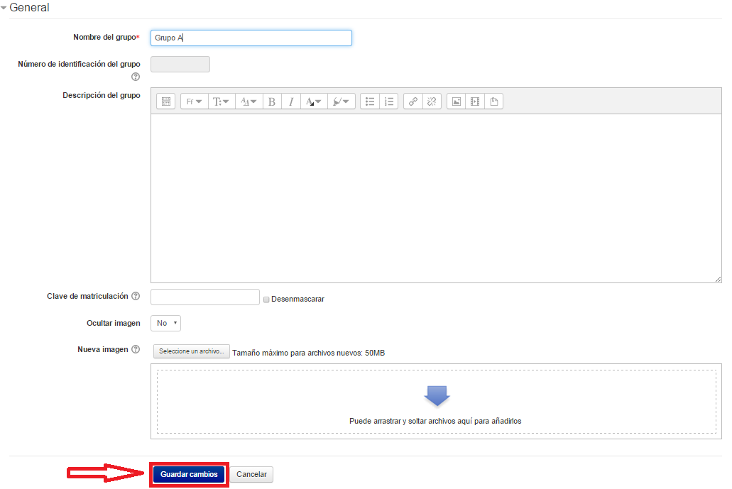Insert Moodle media via the video icon
The image size is (732, 489).
point(475,101)
